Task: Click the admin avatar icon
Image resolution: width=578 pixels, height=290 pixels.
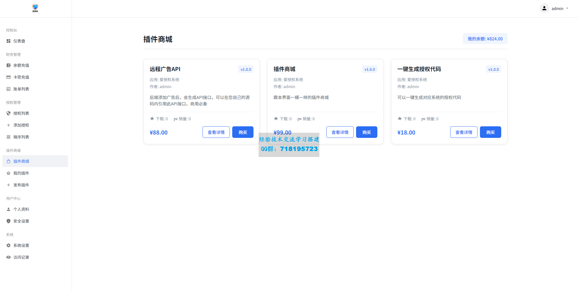Action: [544, 9]
